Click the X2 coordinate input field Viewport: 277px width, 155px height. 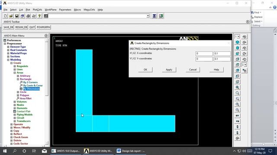[222, 53]
